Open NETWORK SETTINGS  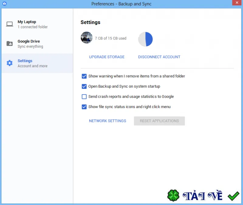[108, 121]
